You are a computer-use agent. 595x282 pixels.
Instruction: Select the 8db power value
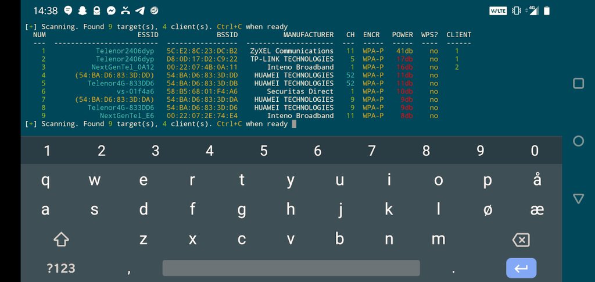(407, 116)
